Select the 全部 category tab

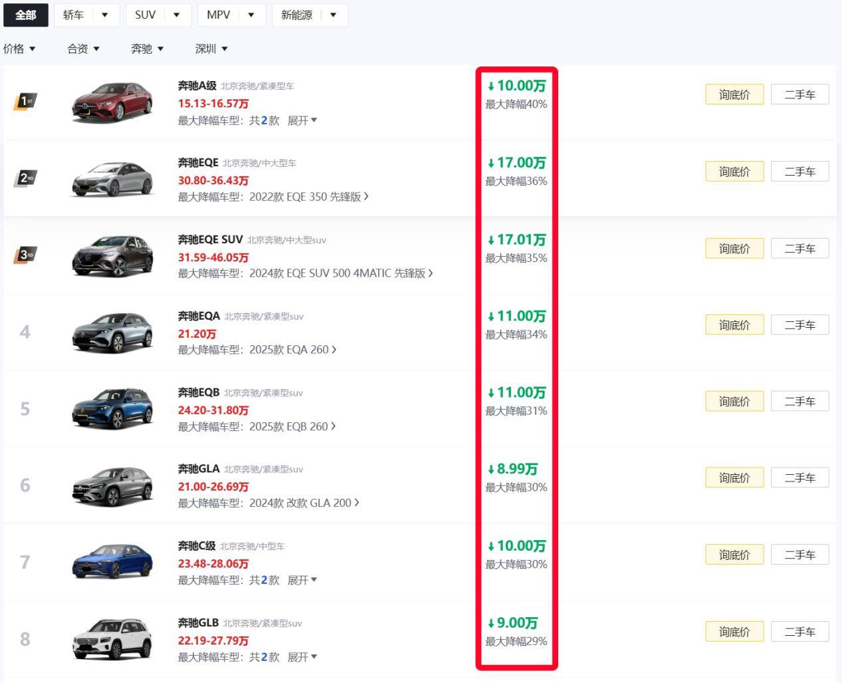(25, 15)
